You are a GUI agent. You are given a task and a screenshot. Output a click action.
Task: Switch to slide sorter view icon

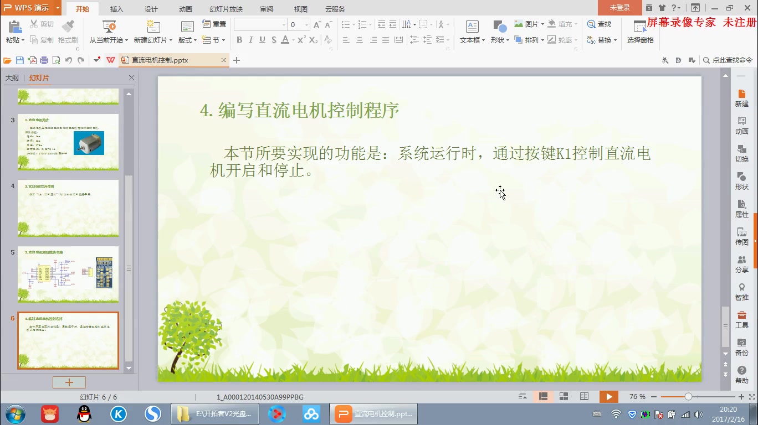tap(564, 397)
